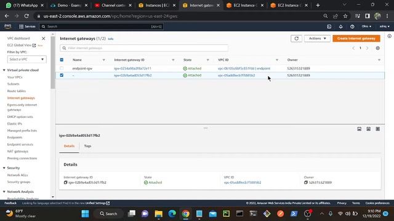This screenshot has width=394, height=221.
Task: Open Subnets in sidebar
Action: [x=14, y=84]
